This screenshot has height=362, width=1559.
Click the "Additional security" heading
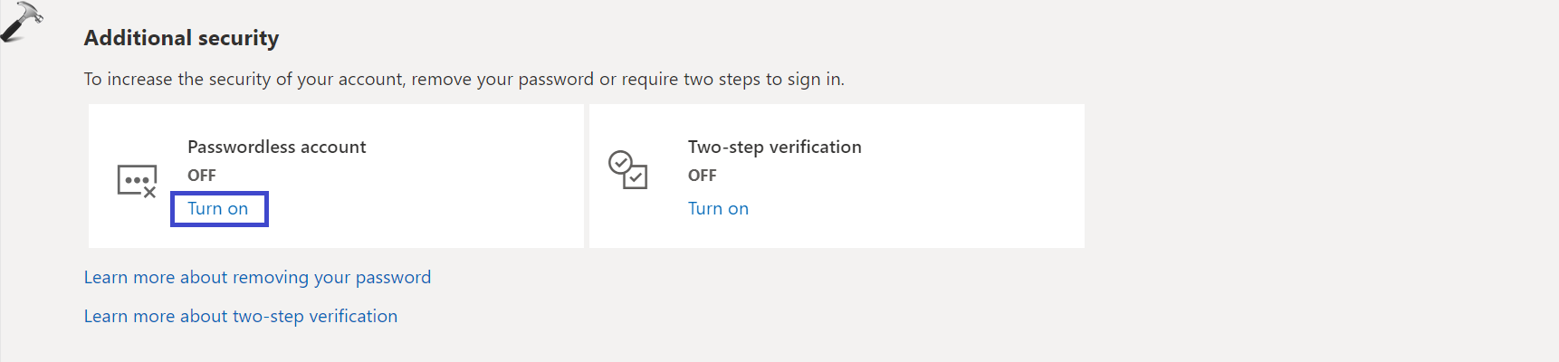pos(181,38)
